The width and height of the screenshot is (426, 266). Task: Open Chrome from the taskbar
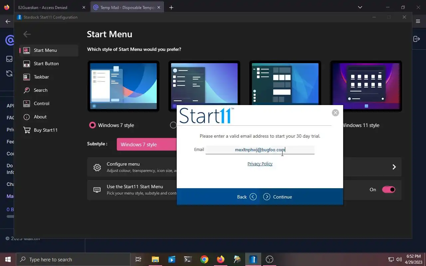point(204,259)
